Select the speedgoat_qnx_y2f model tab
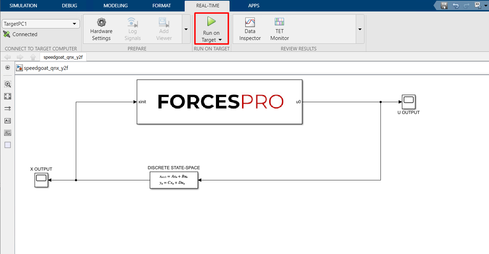The height and width of the screenshot is (254, 489). point(63,57)
